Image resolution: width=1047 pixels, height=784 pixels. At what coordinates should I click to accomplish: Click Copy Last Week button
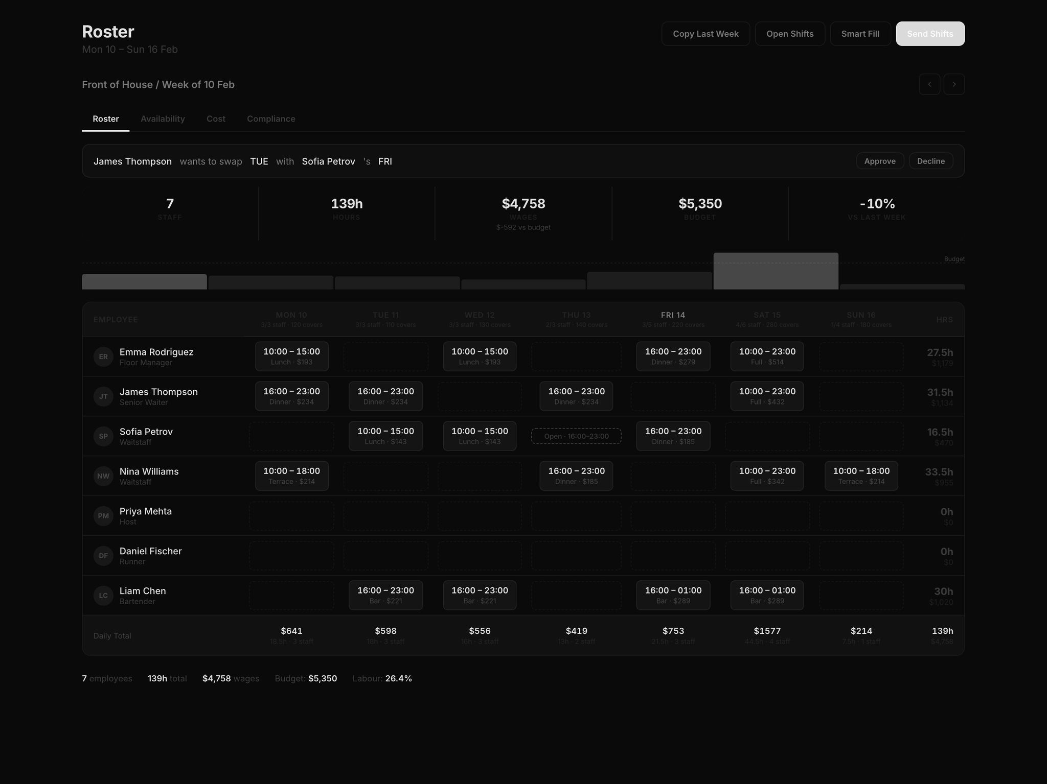coord(705,34)
